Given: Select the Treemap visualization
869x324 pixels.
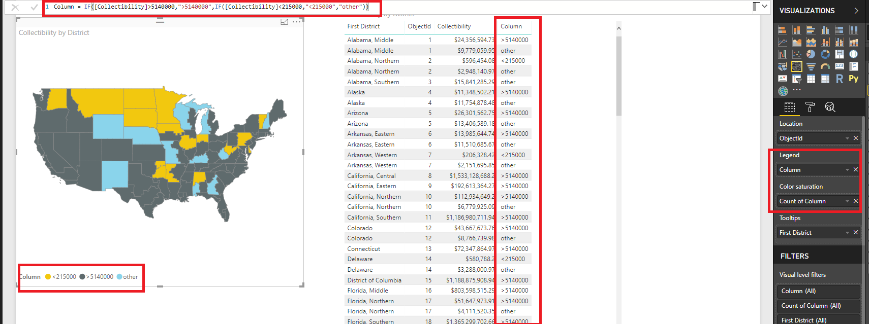Looking at the screenshot, I should coord(839,54).
